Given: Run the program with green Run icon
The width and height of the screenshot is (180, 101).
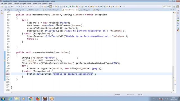Looking at the screenshot, I should coord(68,6).
